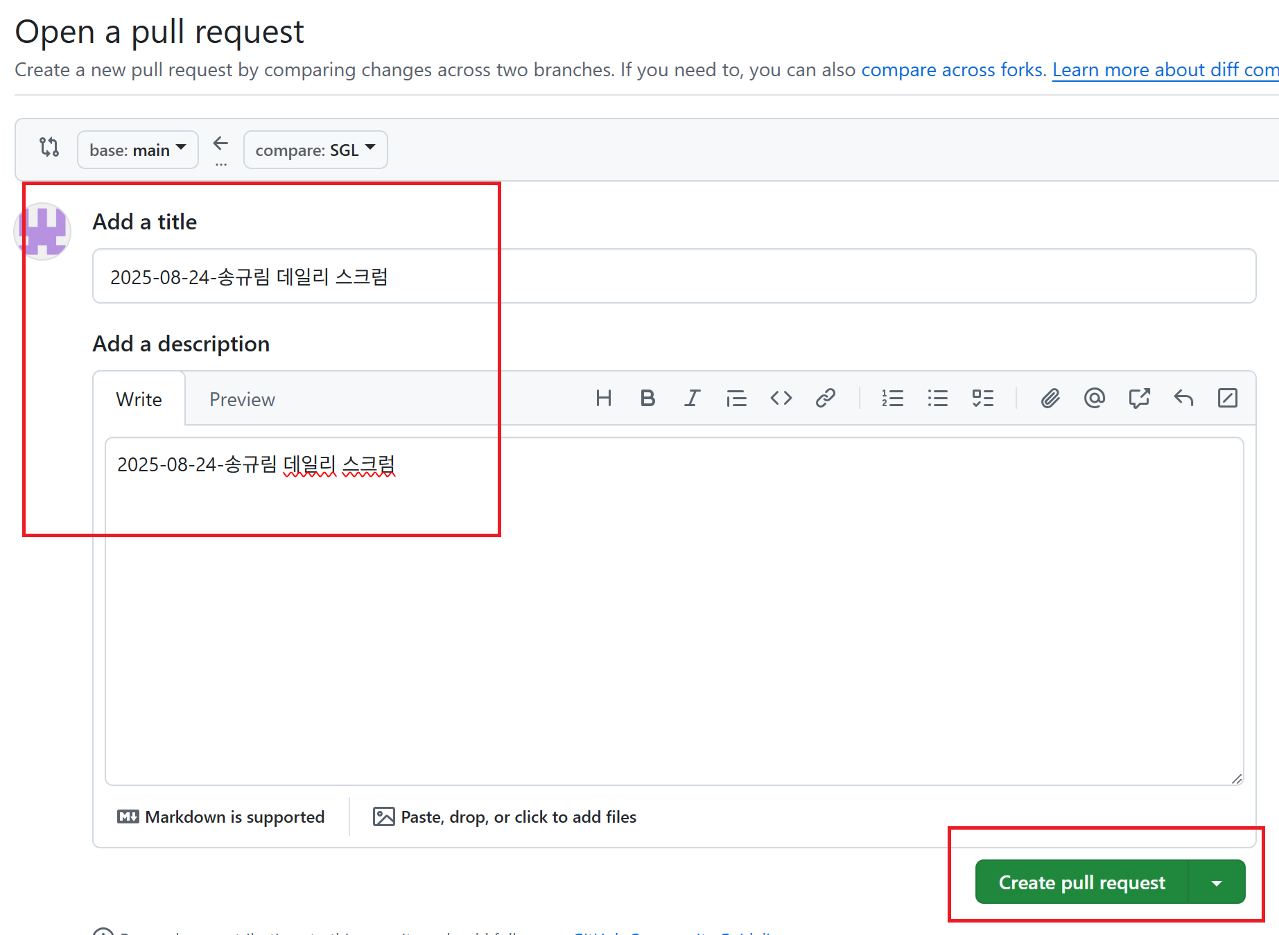Insert a quote block
This screenshot has width=1279, height=935.
coord(736,398)
